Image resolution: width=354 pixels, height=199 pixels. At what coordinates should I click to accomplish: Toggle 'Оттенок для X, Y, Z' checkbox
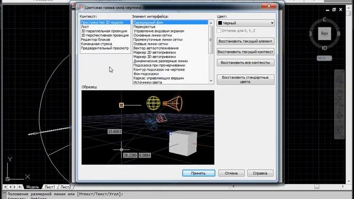[x=219, y=30]
